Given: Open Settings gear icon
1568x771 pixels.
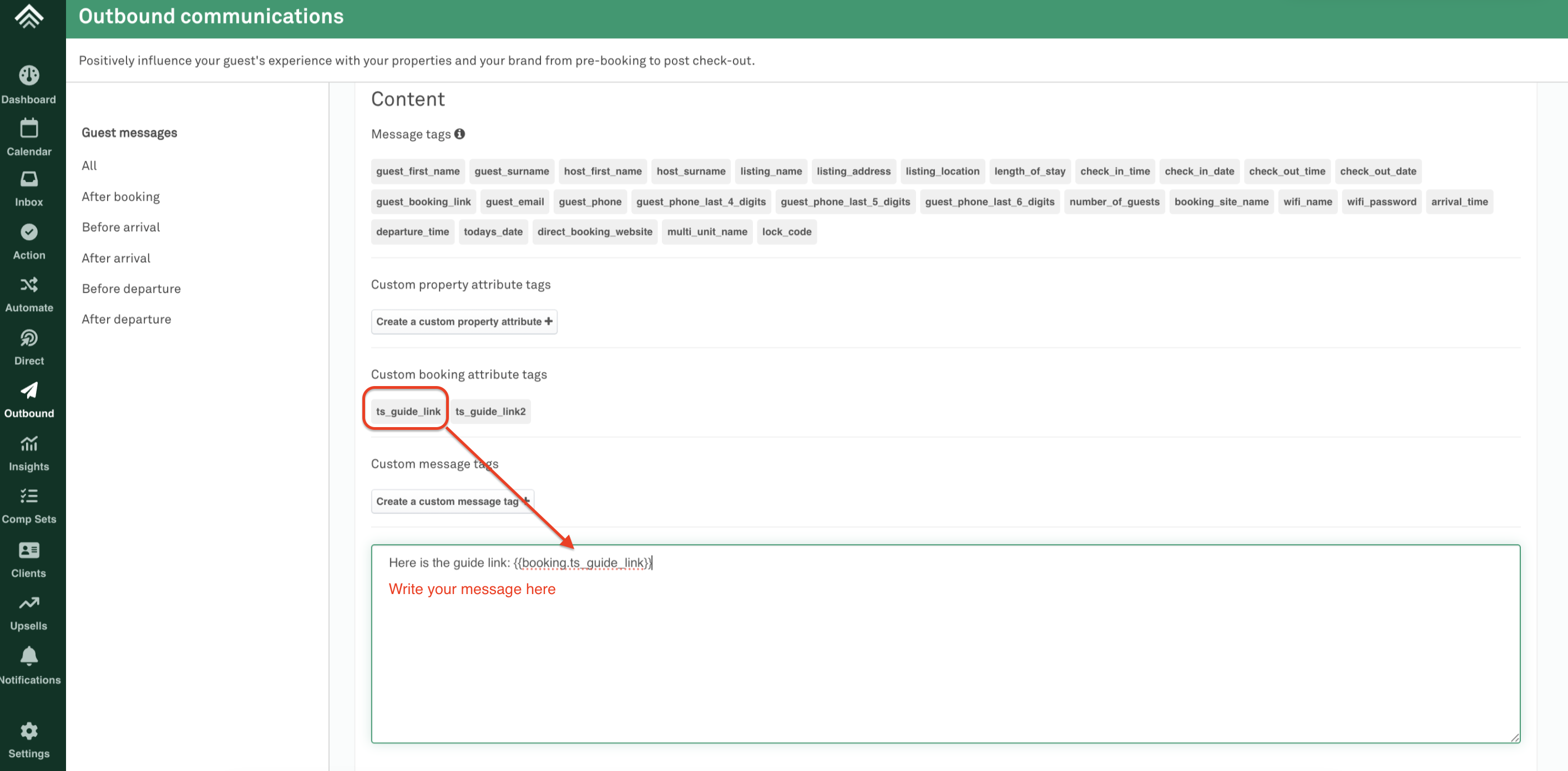Looking at the screenshot, I should 29,730.
